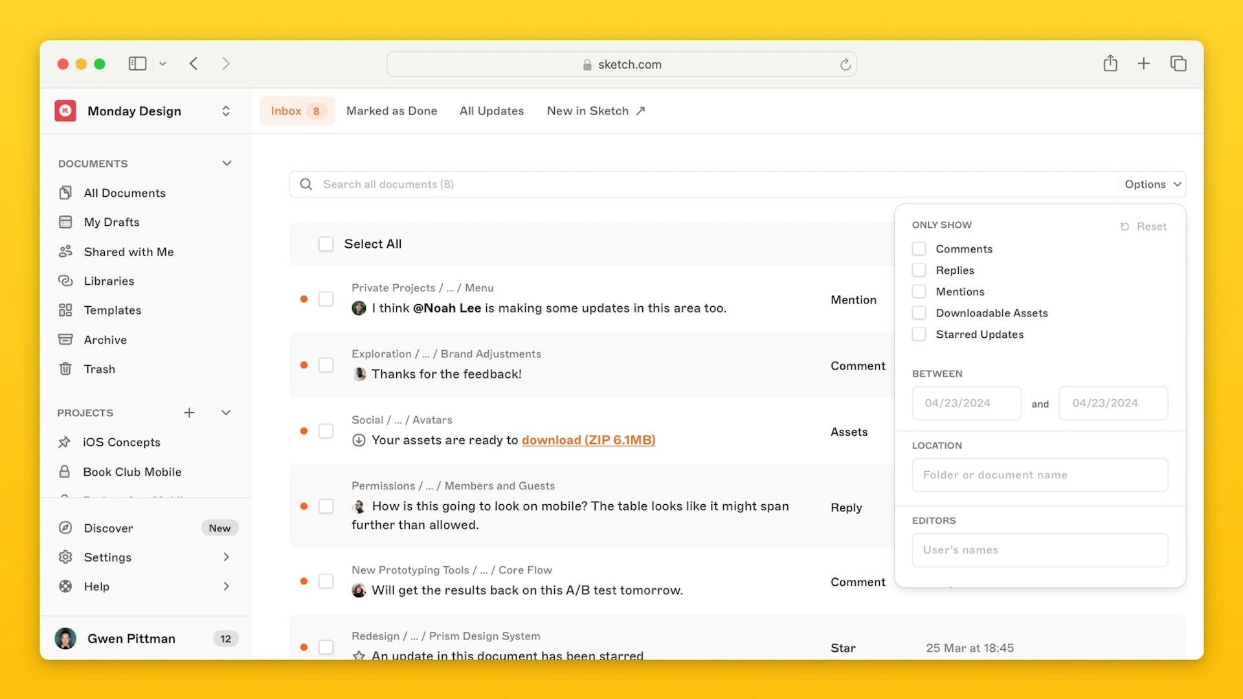Click the Libraries icon in sidebar

[x=65, y=281]
